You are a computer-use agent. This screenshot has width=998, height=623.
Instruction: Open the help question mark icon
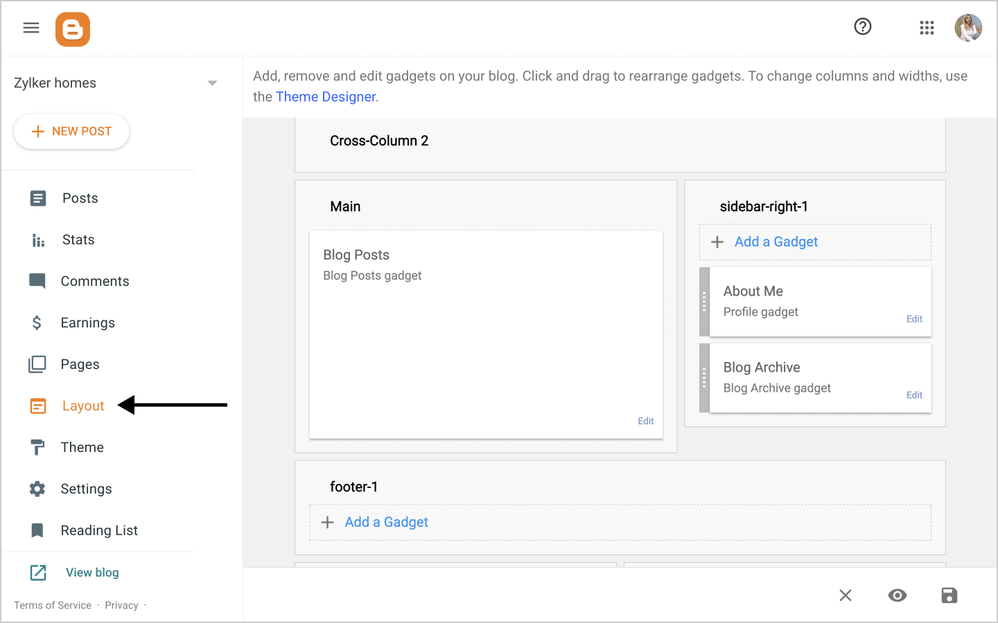[x=863, y=27]
